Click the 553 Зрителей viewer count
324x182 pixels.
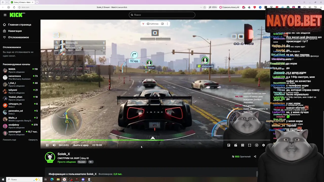(241, 156)
